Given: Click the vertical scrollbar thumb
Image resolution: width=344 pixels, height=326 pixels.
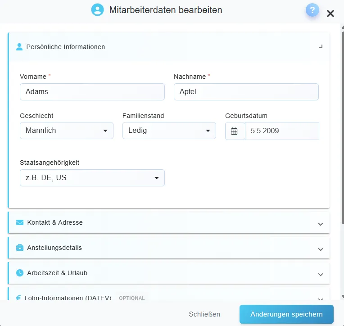Looking at the screenshot, I should click(x=343, y=128).
